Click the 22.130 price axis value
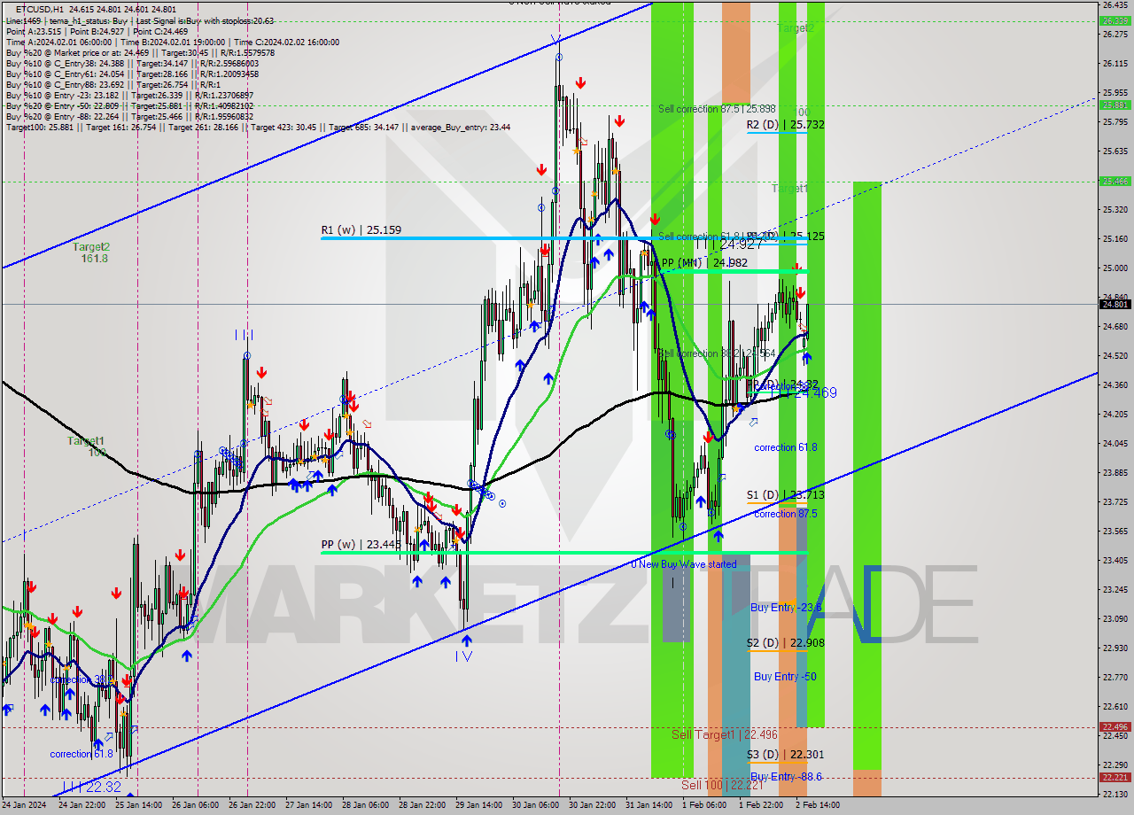The image size is (1134, 815). 1115,795
